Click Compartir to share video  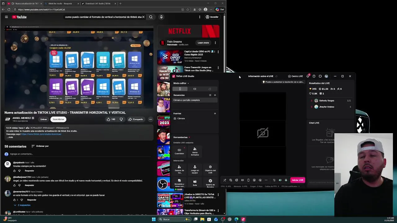[x=136, y=119]
